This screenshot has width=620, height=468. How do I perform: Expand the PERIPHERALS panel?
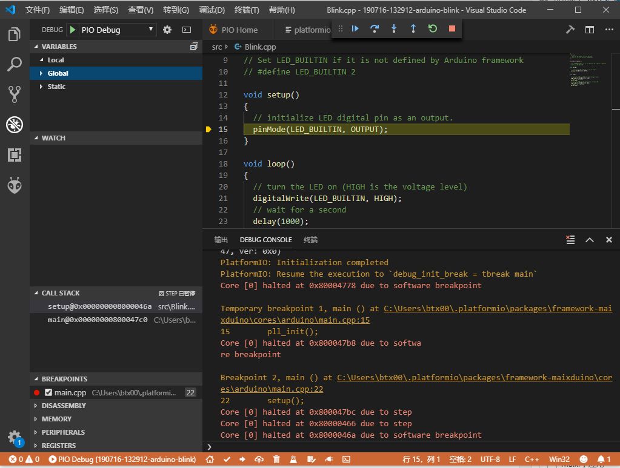[63, 432]
